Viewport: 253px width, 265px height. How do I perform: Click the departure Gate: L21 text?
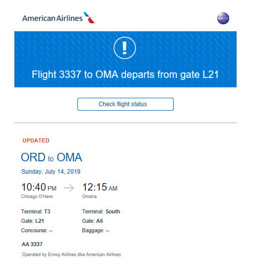(x=32, y=221)
